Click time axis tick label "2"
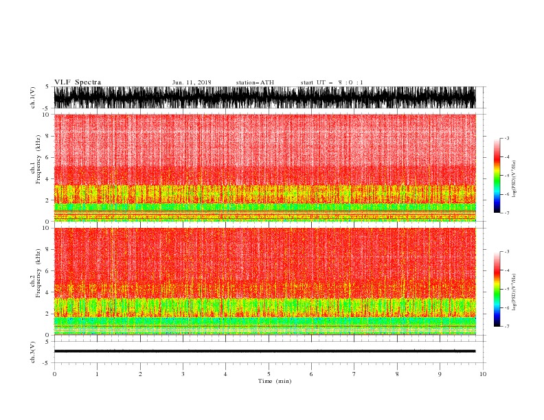This screenshot has height=420, width=544. [140, 374]
